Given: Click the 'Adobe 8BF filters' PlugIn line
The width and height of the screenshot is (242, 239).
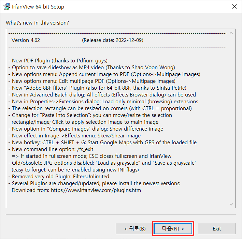Looking at the screenshot, I should coord(97,88).
